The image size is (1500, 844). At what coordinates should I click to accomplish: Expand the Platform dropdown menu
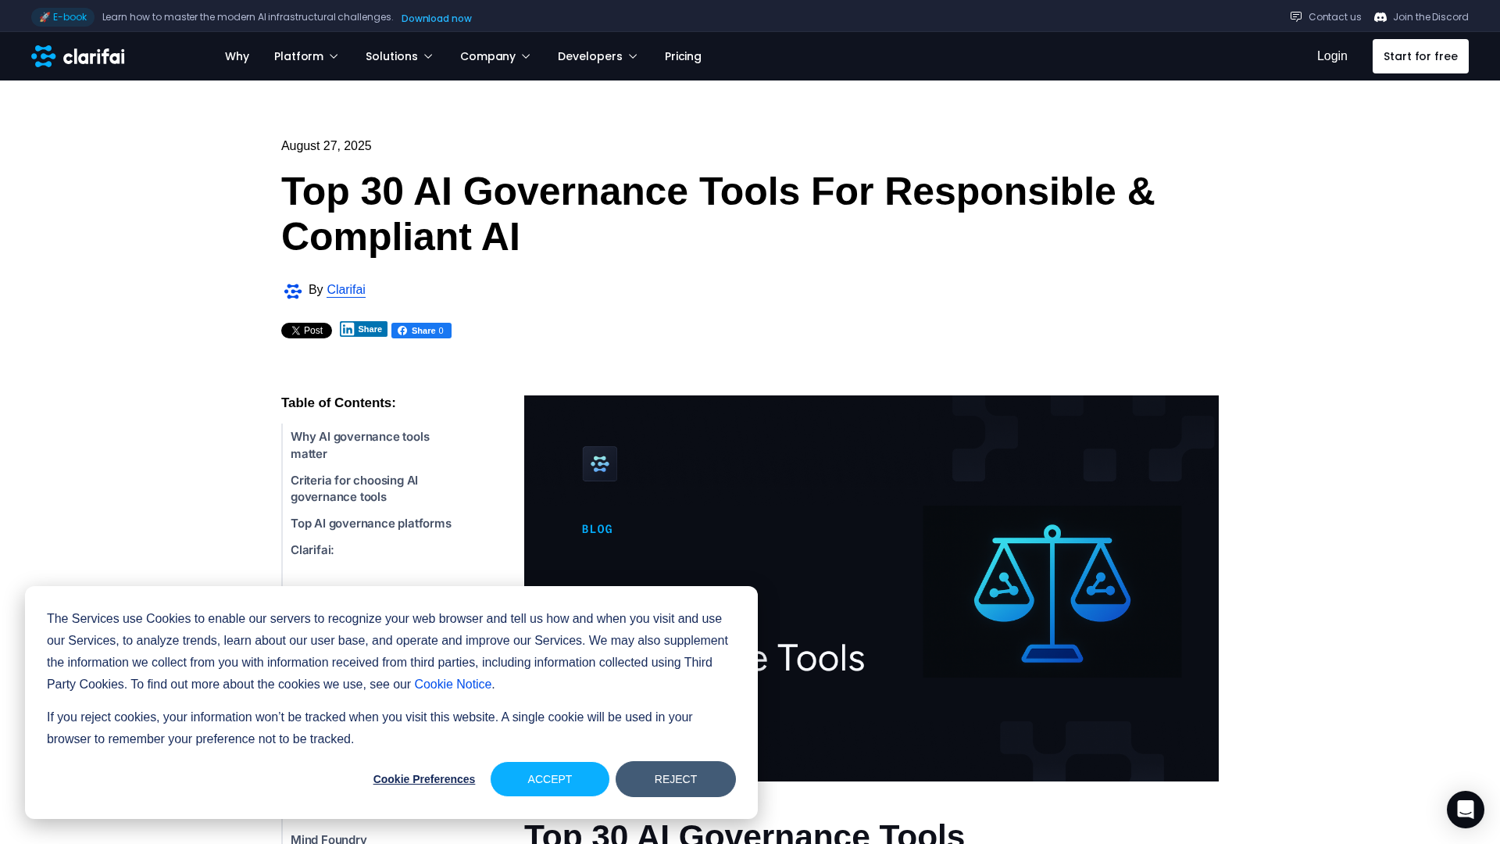click(x=306, y=56)
